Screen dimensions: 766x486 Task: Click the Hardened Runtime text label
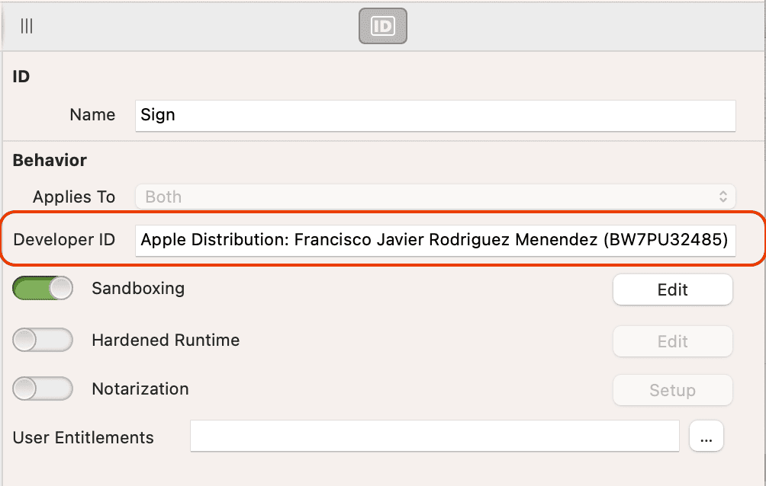tap(166, 341)
